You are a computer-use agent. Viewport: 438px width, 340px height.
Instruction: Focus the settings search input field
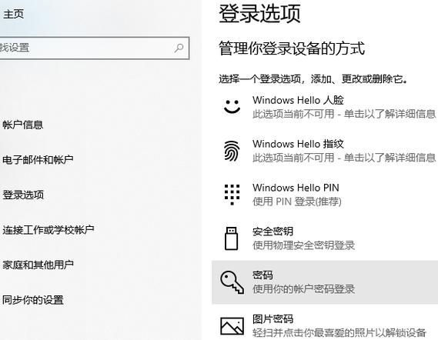tap(95, 48)
